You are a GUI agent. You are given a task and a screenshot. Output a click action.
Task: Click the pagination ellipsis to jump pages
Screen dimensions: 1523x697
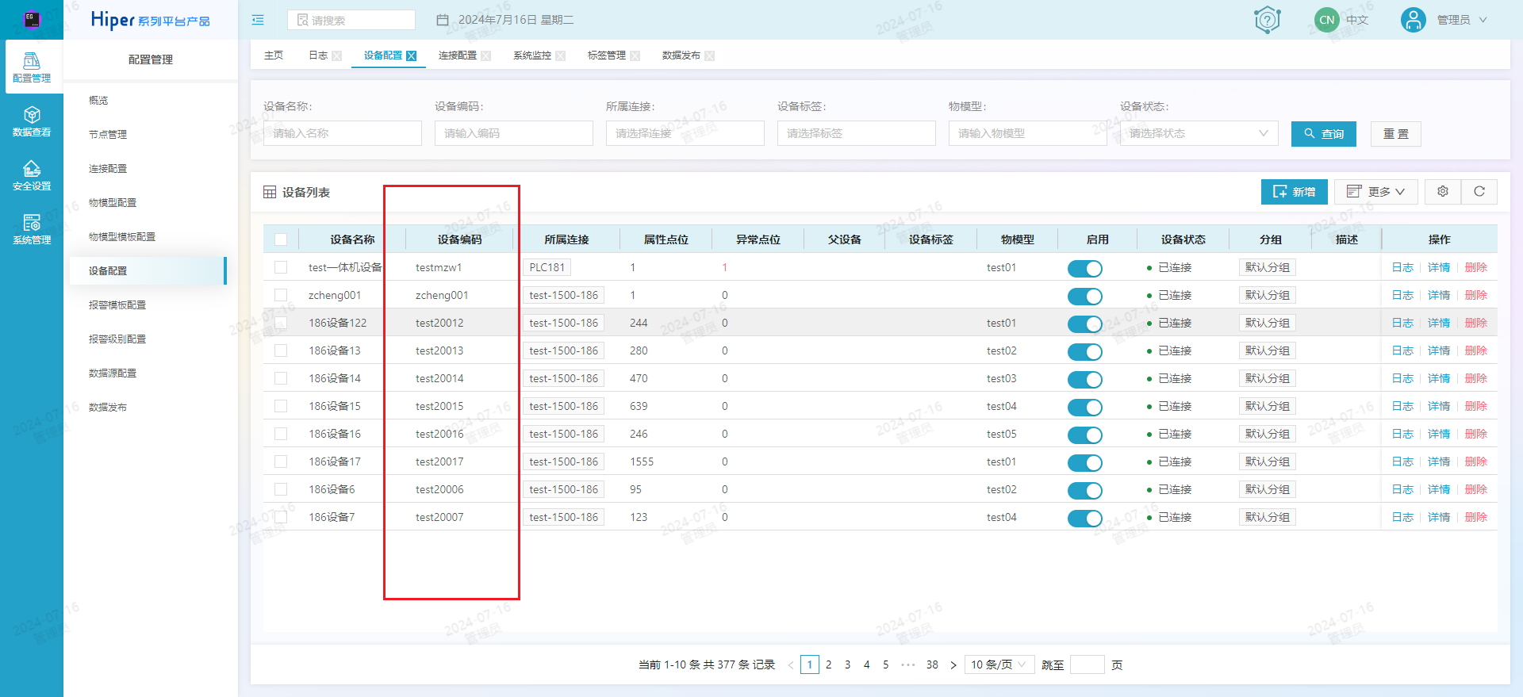pos(908,664)
